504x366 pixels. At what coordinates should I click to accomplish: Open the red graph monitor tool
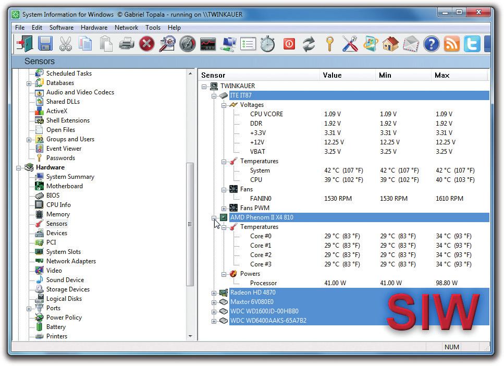[208, 44]
